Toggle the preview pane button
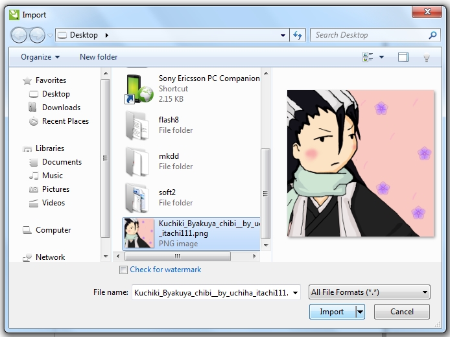450x337 pixels. click(403, 57)
